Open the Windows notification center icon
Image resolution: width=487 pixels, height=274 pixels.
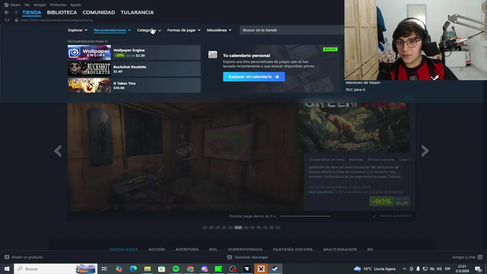pyautogui.click(x=479, y=269)
